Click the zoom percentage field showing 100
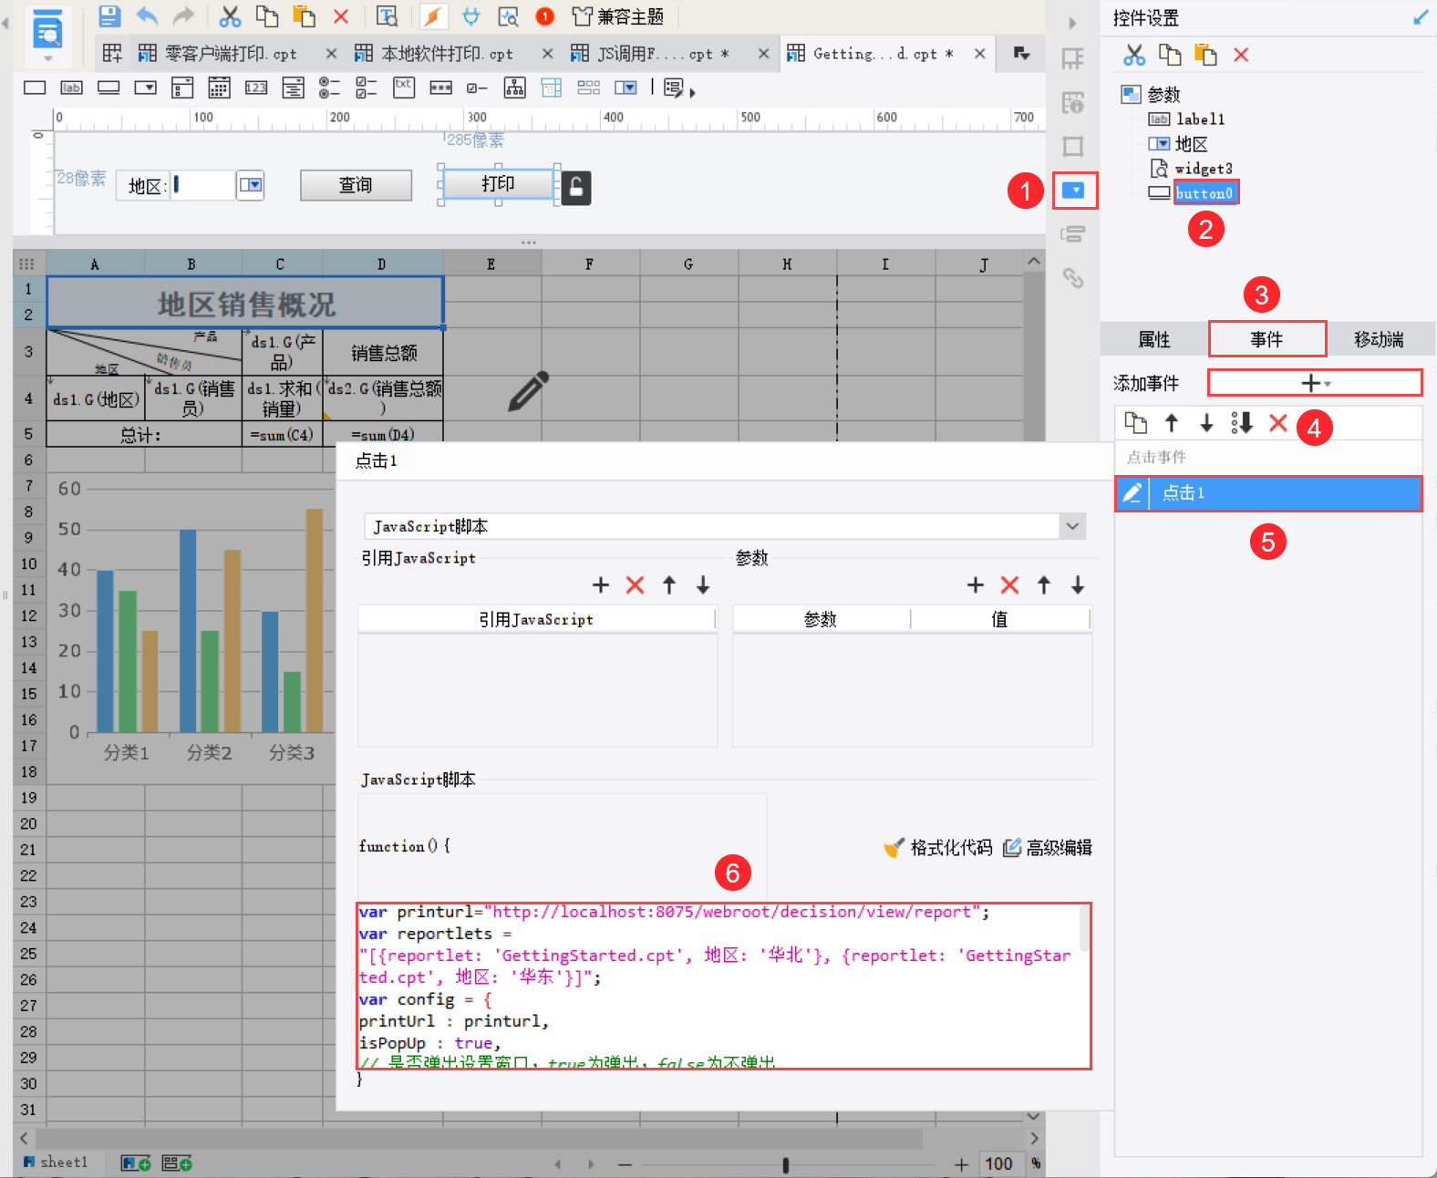 999,1163
